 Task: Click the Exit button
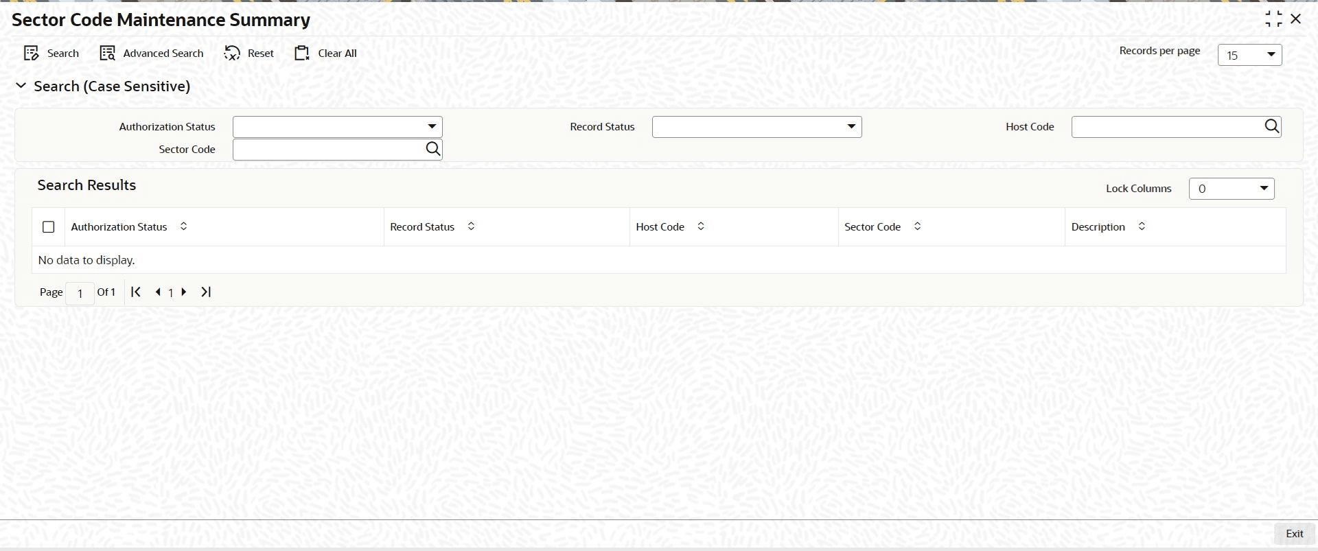pyautogui.click(x=1294, y=534)
